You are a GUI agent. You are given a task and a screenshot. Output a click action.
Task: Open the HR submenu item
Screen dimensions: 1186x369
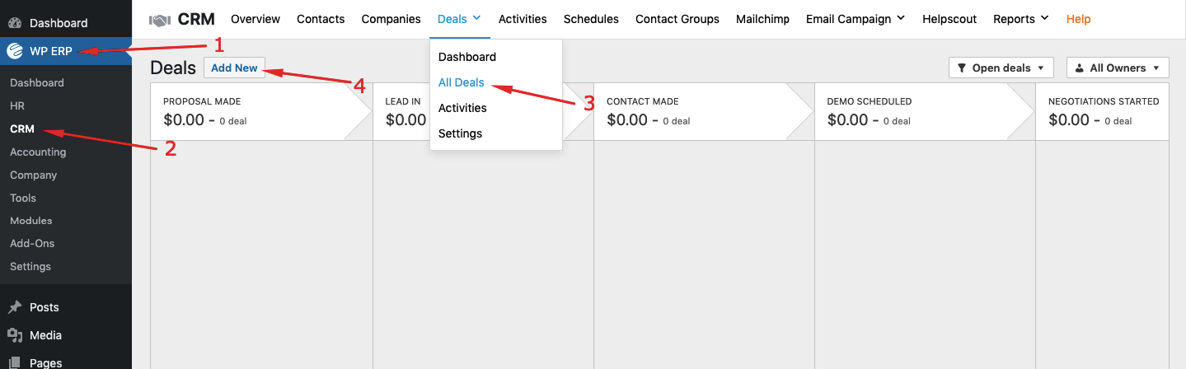pos(66,106)
